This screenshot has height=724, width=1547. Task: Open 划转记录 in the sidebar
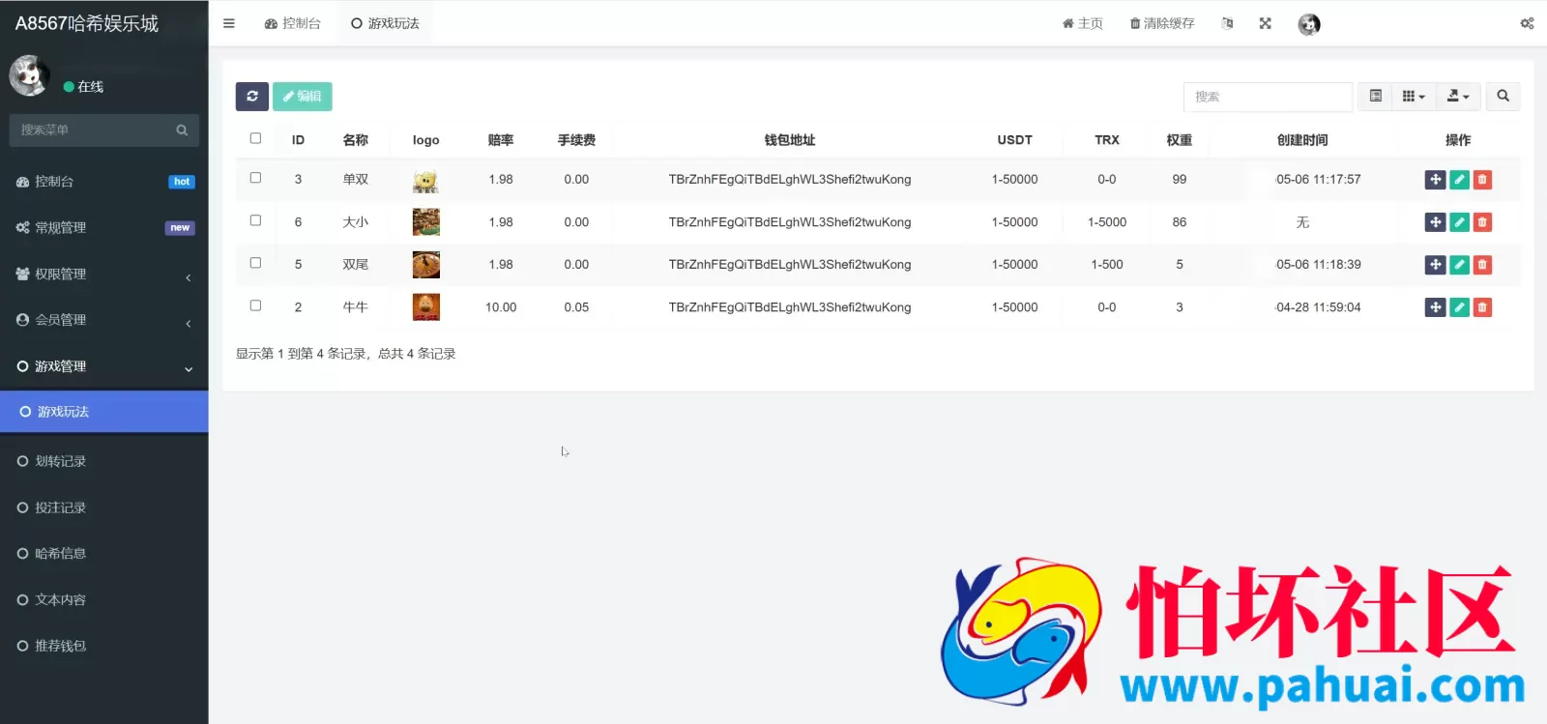pyautogui.click(x=104, y=461)
